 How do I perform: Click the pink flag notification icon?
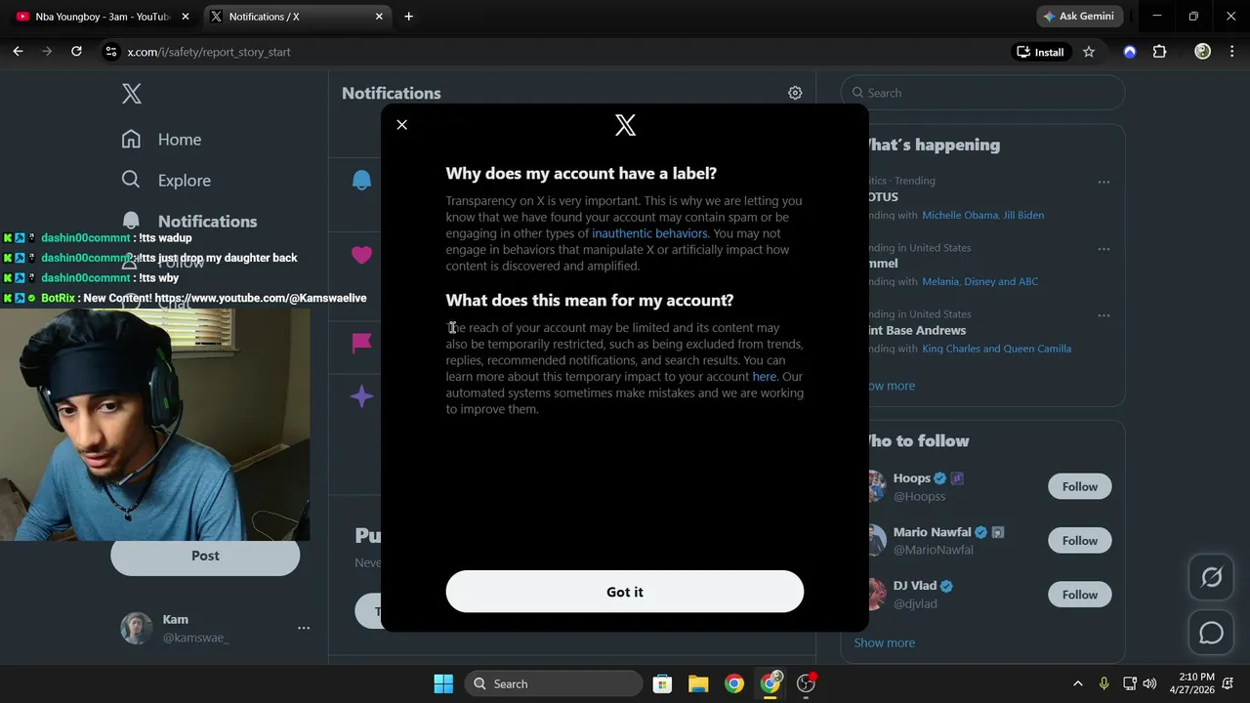tap(361, 343)
